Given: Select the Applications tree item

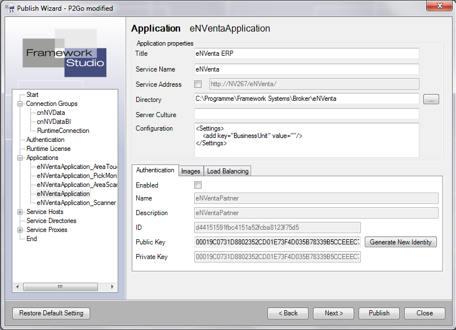Looking at the screenshot, I should click(x=42, y=158).
